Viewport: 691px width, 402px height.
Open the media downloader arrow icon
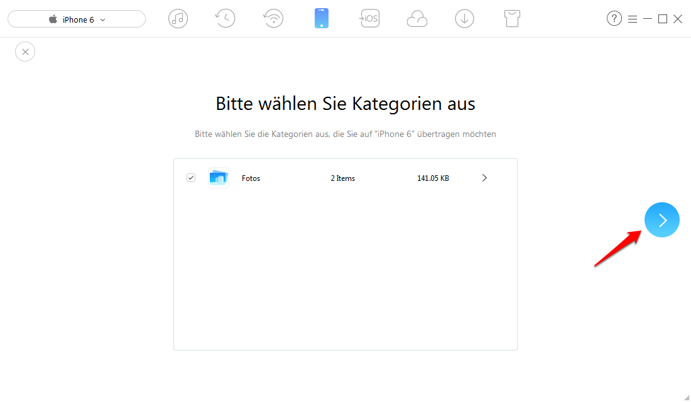(x=464, y=18)
